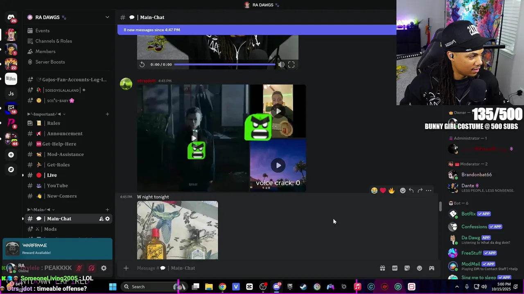Open the GIF picker
The width and height of the screenshot is (524, 294).
395,268
